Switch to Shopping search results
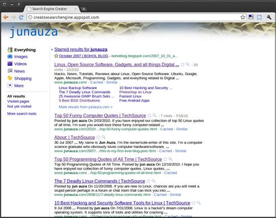Screen dimensions: 276x218 coord(23,79)
